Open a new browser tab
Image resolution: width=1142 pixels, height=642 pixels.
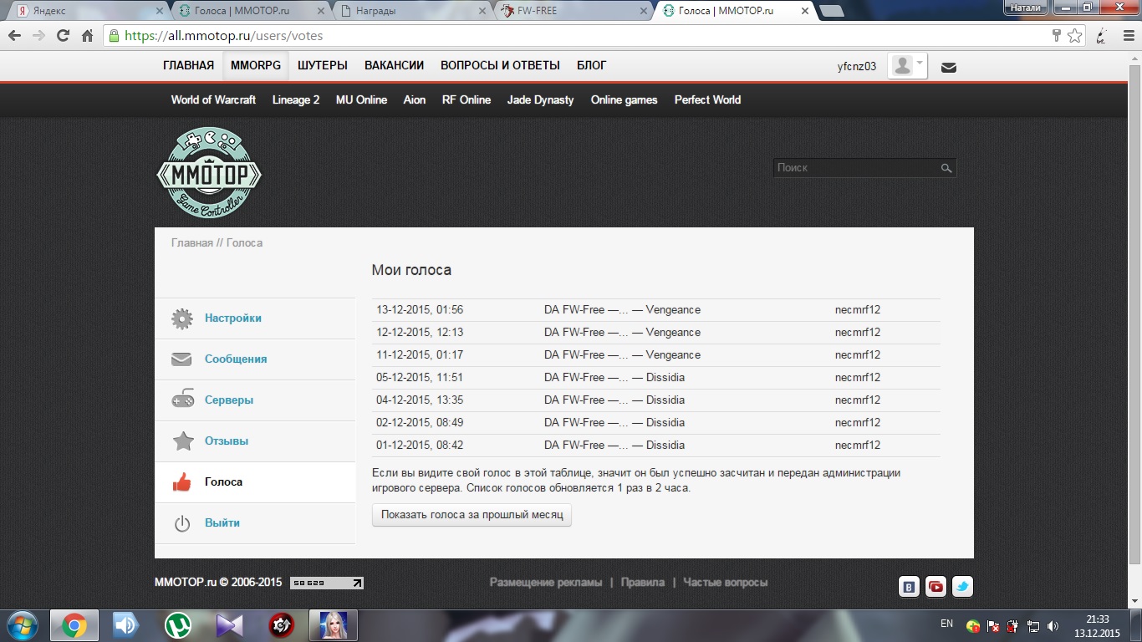[831, 11]
